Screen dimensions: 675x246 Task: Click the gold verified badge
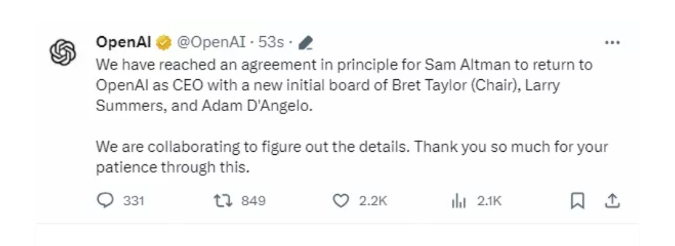tap(164, 42)
